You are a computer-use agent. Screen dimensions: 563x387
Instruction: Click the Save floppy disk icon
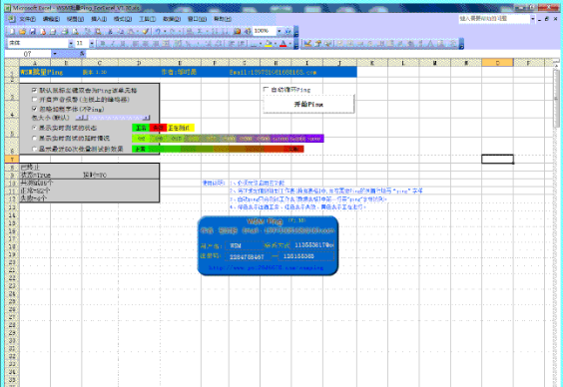click(x=33, y=32)
